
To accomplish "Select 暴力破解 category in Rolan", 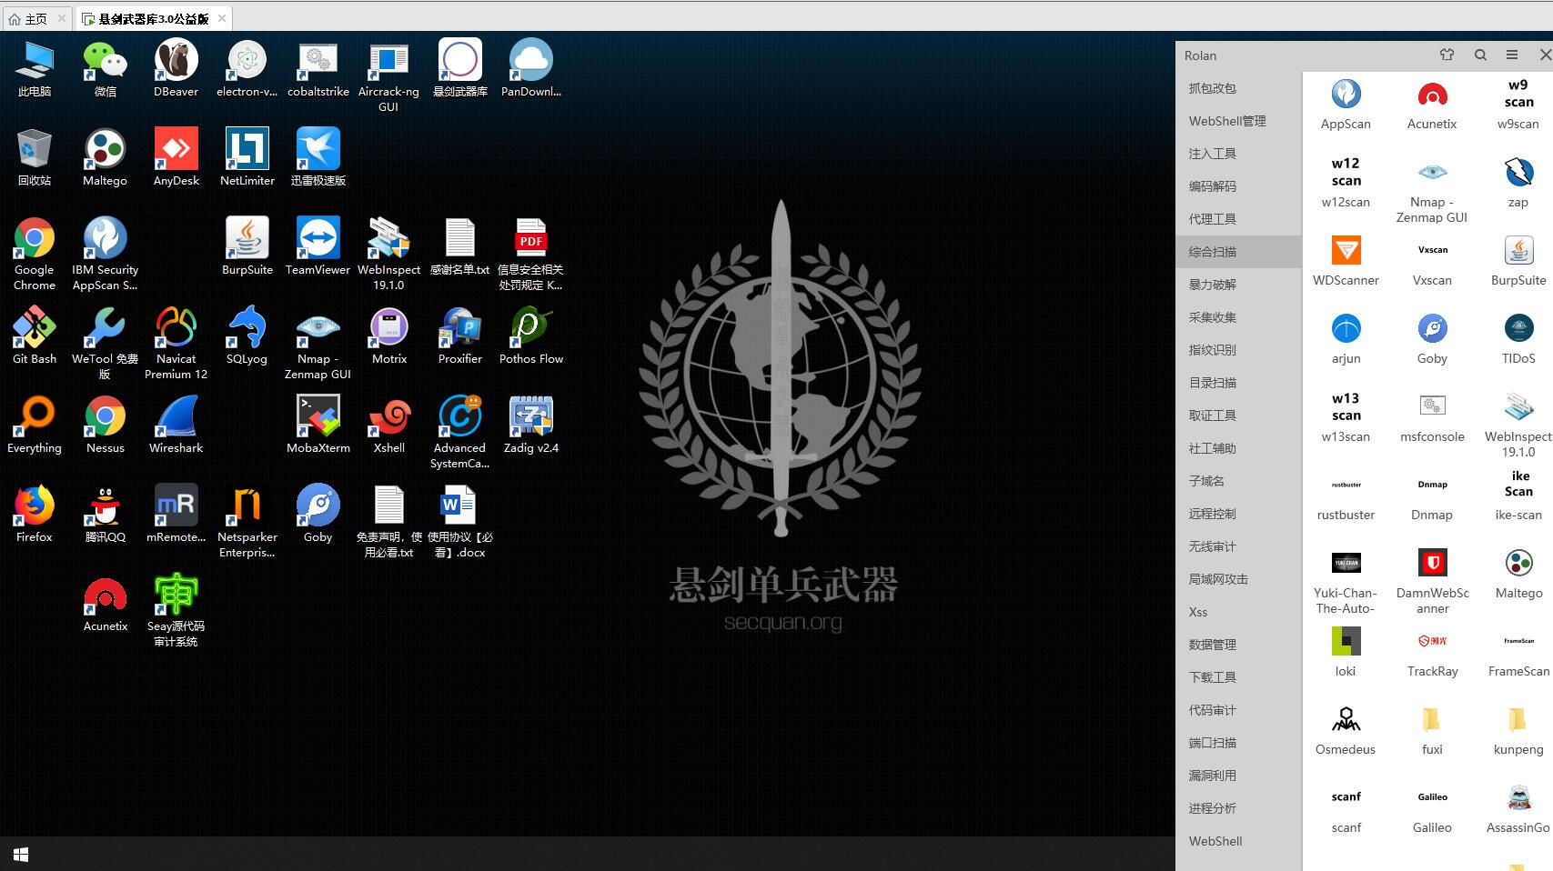I will click(1238, 285).
